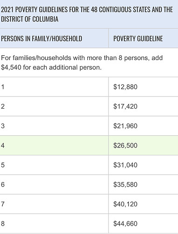Click the $12,880 guideline cell
This screenshot has height=234, width=178.
pos(143,87)
